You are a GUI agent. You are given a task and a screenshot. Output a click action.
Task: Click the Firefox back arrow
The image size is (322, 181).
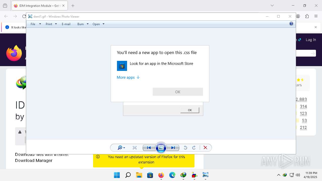pos(6,16)
